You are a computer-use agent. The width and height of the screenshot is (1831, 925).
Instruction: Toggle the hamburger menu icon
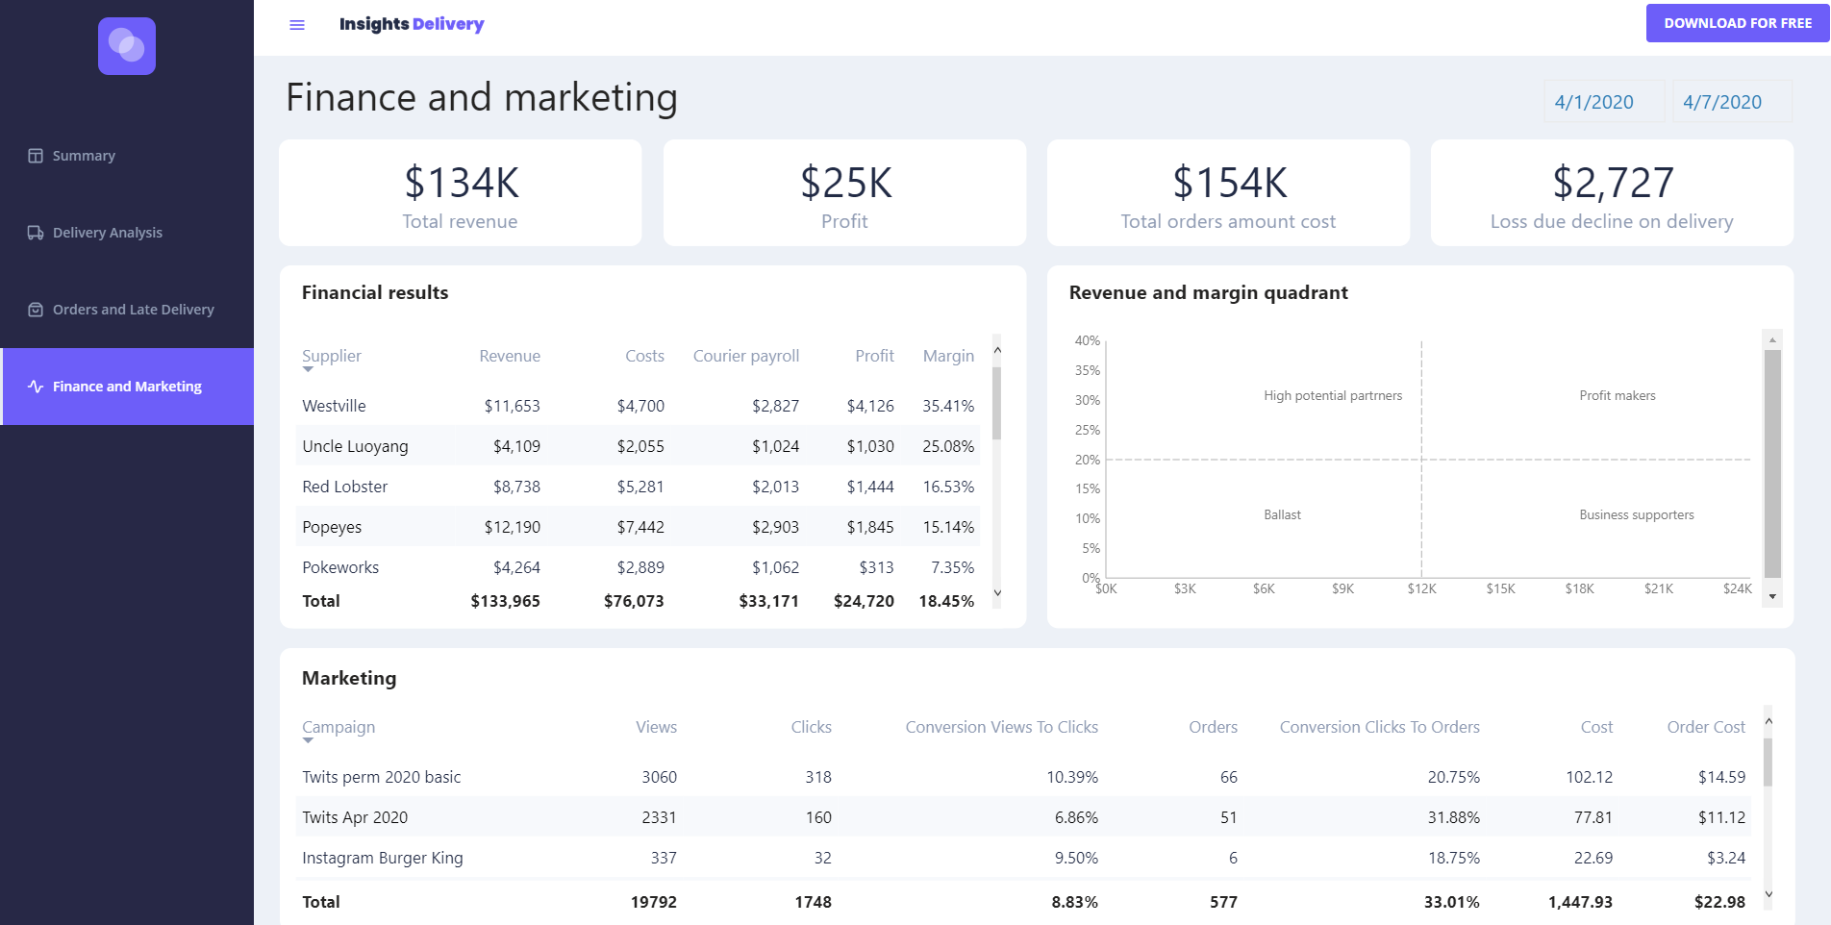pyautogui.click(x=297, y=25)
